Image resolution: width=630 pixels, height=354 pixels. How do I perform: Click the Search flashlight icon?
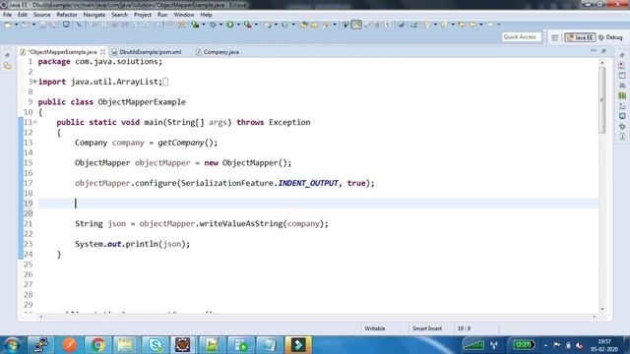326,25
